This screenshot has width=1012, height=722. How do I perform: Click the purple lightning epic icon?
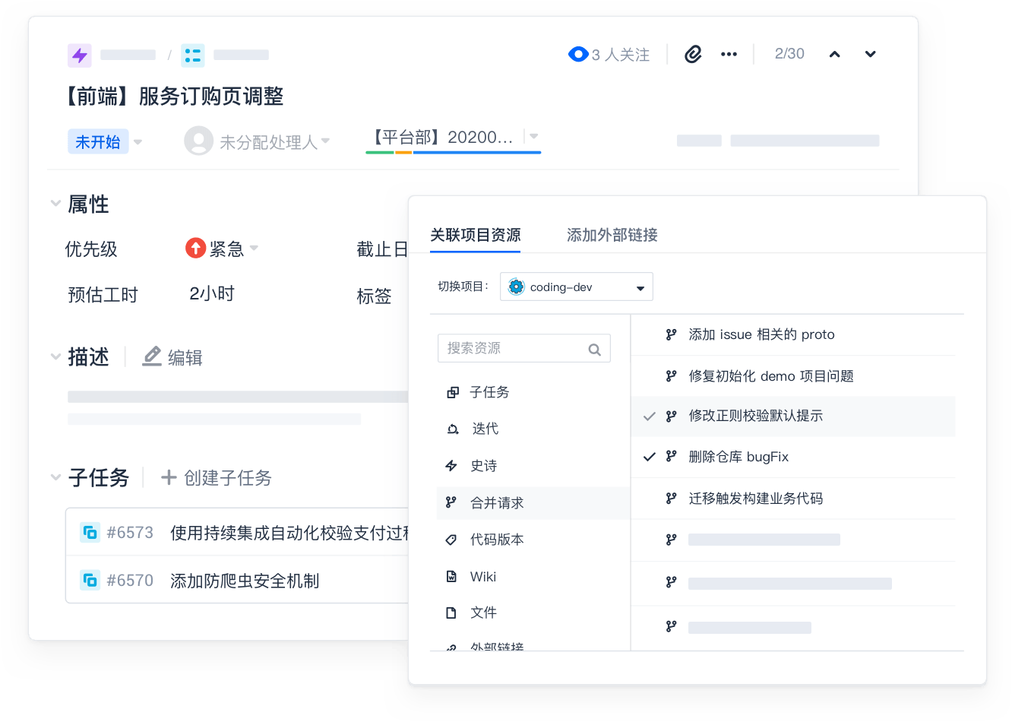(x=80, y=55)
